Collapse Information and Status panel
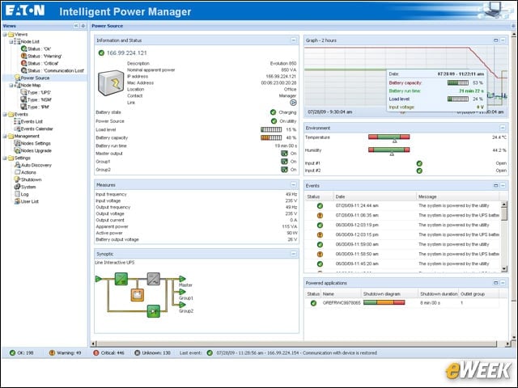This screenshot has height=388, width=518. point(293,40)
